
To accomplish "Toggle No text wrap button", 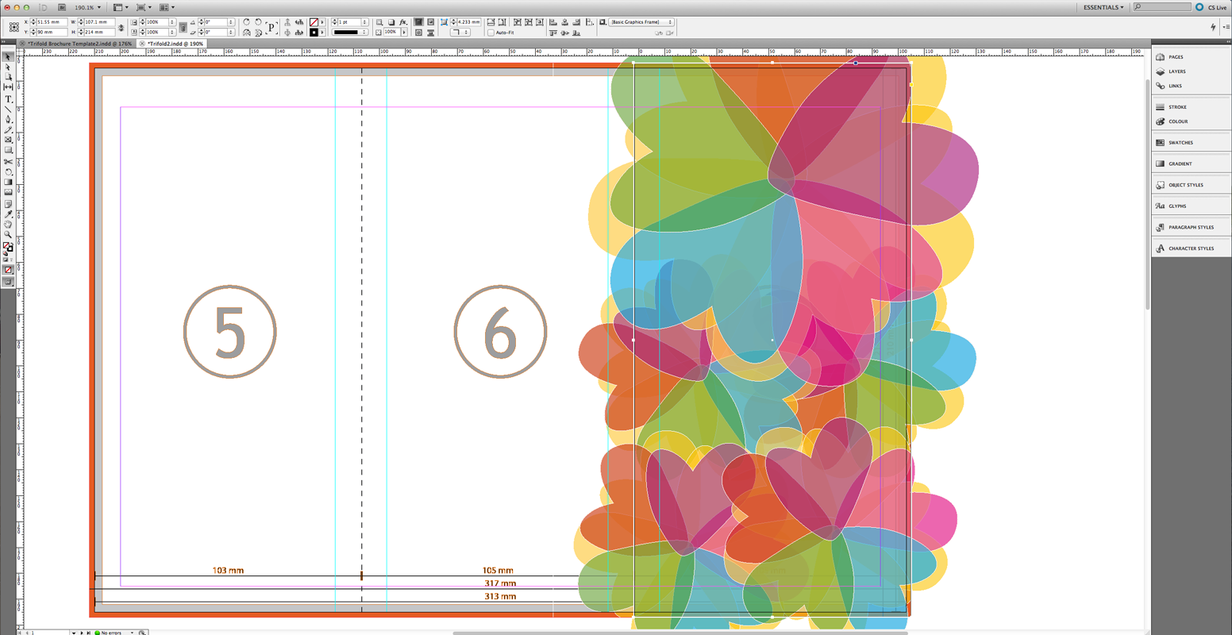I will pos(418,21).
